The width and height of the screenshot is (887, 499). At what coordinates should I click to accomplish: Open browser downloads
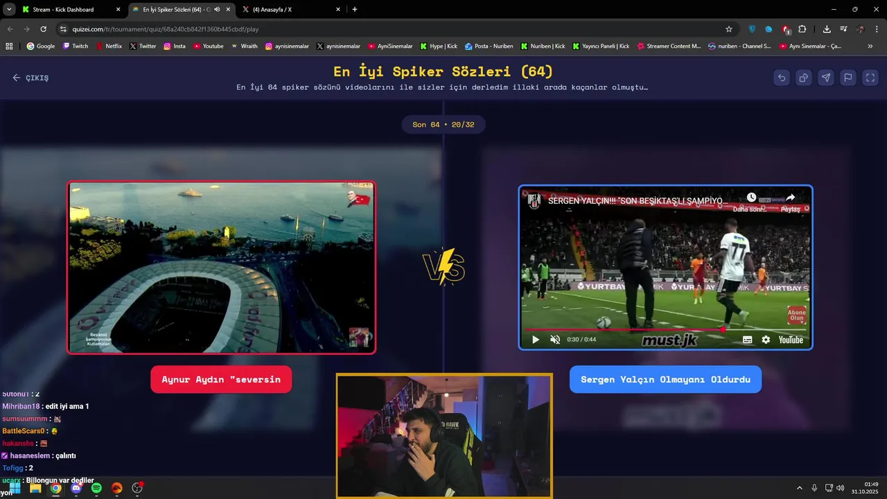pos(827,29)
